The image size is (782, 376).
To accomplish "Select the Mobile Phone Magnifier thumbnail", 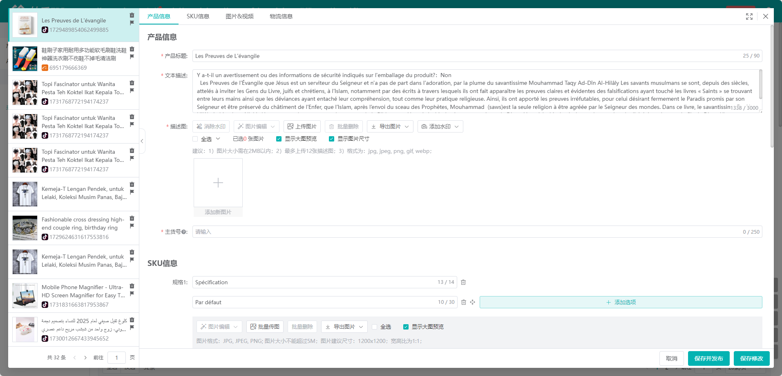I will coord(25,296).
